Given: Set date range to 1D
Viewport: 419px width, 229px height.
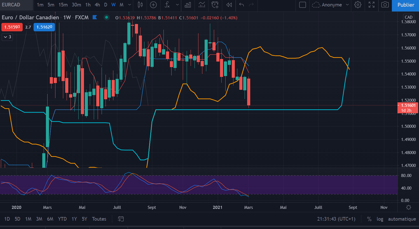Looking at the screenshot, I should [x=7, y=219].
